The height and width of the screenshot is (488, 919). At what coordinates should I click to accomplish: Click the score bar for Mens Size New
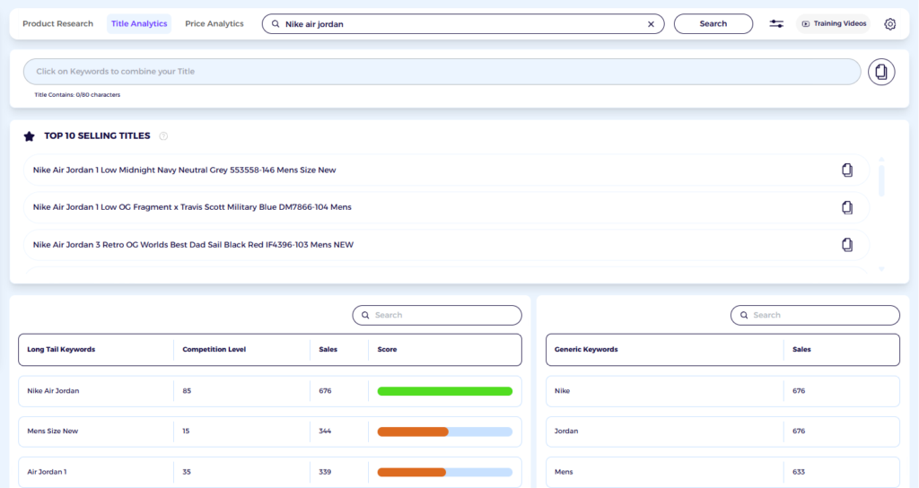[445, 431]
